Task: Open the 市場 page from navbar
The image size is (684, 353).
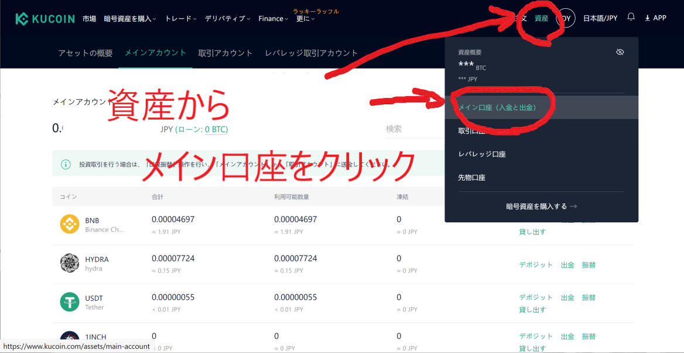Action: pyautogui.click(x=89, y=18)
